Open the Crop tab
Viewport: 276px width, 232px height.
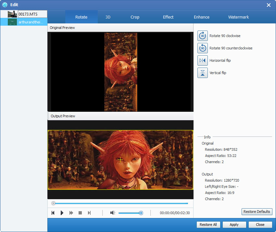(x=135, y=17)
